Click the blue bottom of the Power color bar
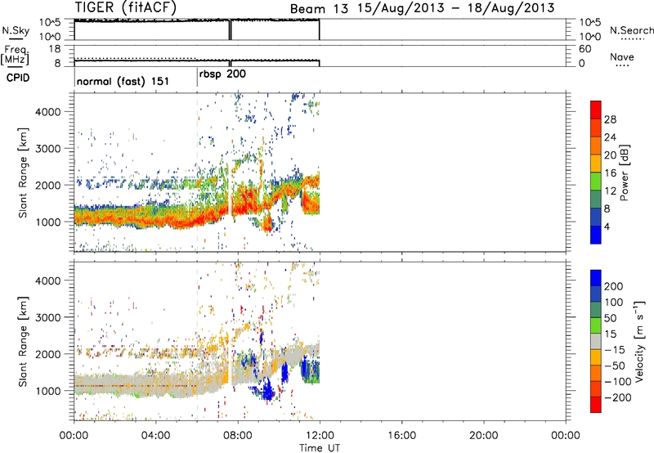The height and width of the screenshot is (453, 654). pyautogui.click(x=596, y=235)
